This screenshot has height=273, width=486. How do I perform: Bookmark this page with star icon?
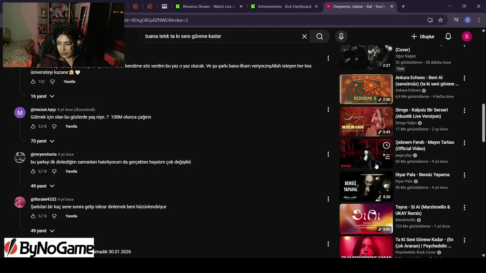(x=440, y=20)
